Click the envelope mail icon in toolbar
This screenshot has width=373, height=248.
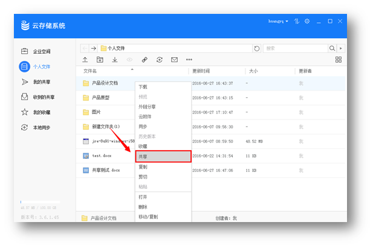(x=174, y=60)
